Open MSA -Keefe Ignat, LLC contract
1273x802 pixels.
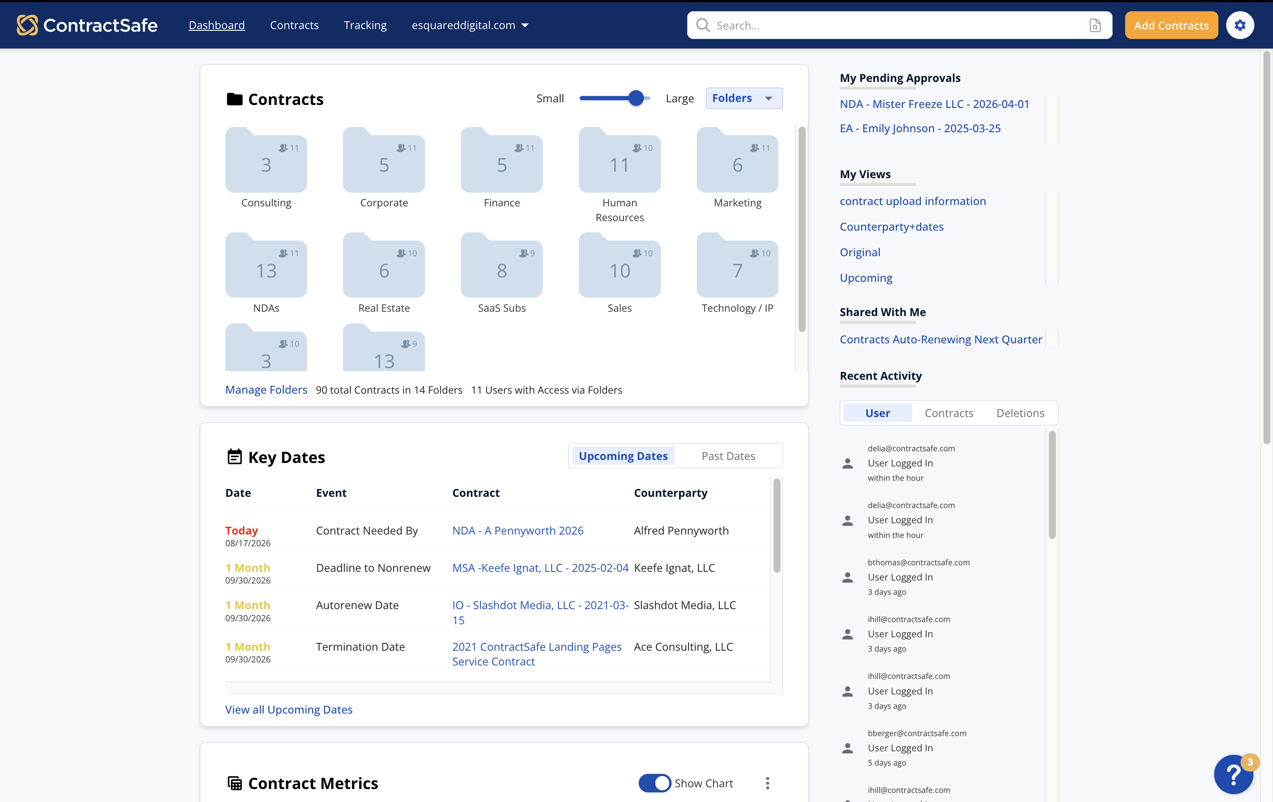click(540, 568)
